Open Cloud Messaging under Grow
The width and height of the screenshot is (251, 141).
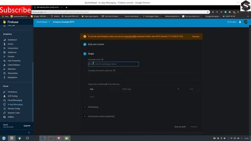[x=15, y=100]
